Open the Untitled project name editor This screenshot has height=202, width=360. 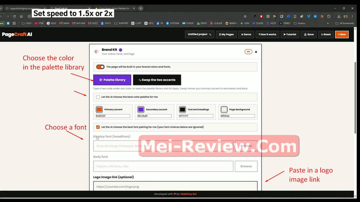(200, 34)
